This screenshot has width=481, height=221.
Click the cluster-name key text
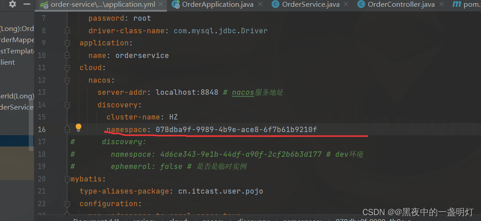click(133, 117)
